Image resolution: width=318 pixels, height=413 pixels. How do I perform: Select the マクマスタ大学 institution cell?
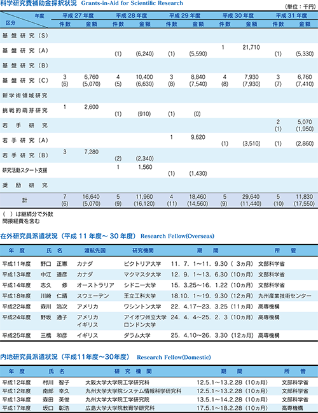[x=142, y=275]
